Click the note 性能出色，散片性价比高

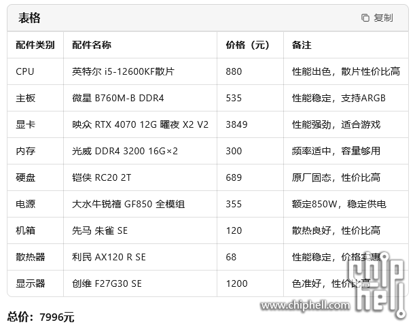pyautogui.click(x=346, y=71)
